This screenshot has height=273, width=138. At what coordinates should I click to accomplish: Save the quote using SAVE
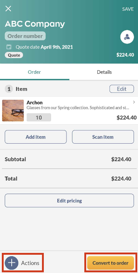[128, 9]
